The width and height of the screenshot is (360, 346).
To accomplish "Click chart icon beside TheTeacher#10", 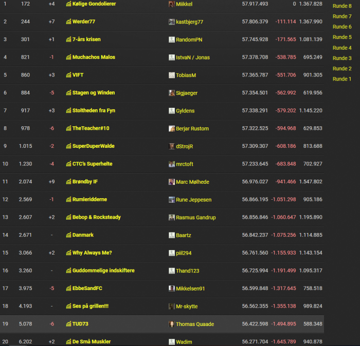I will coord(68,128).
